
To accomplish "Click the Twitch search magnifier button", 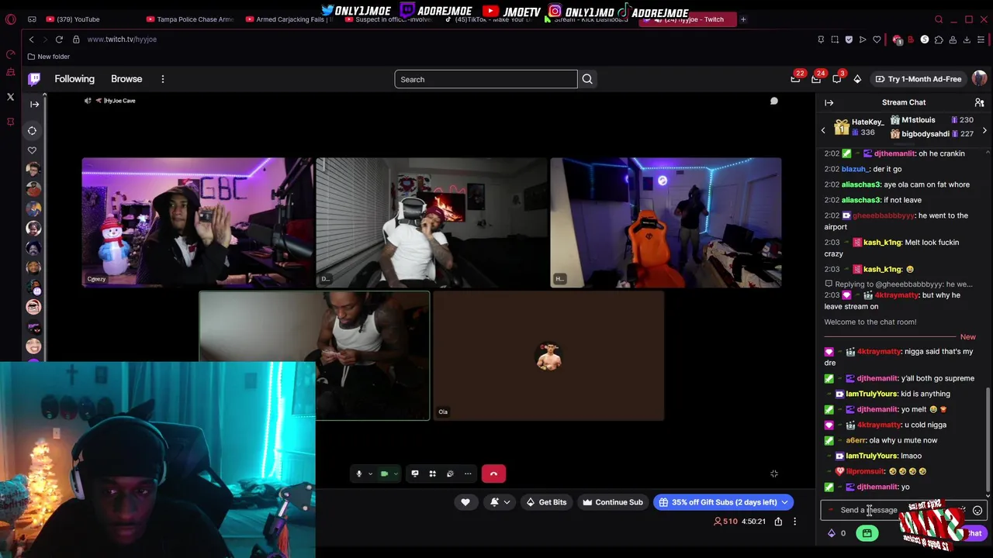I will click(587, 79).
